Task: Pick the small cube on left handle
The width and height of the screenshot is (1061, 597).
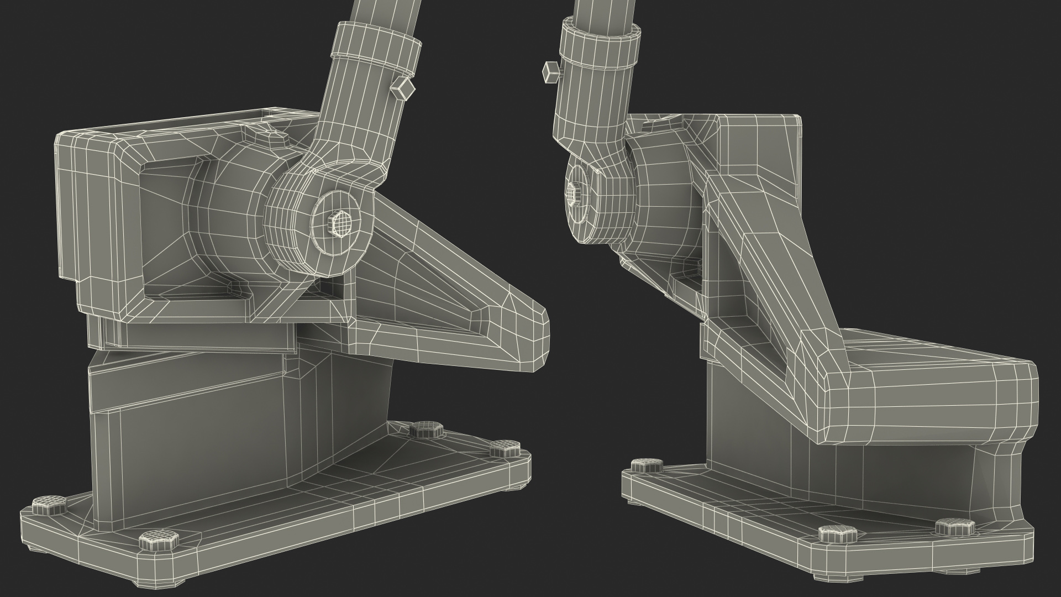Action: (403, 88)
